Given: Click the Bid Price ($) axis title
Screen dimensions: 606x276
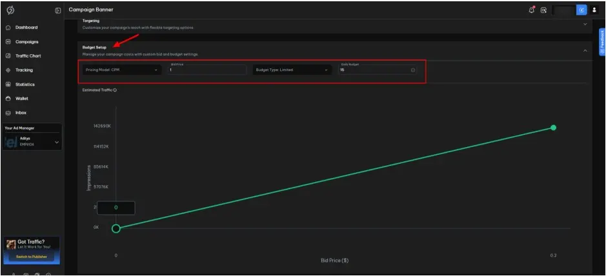Looking at the screenshot, I should click(335, 261).
